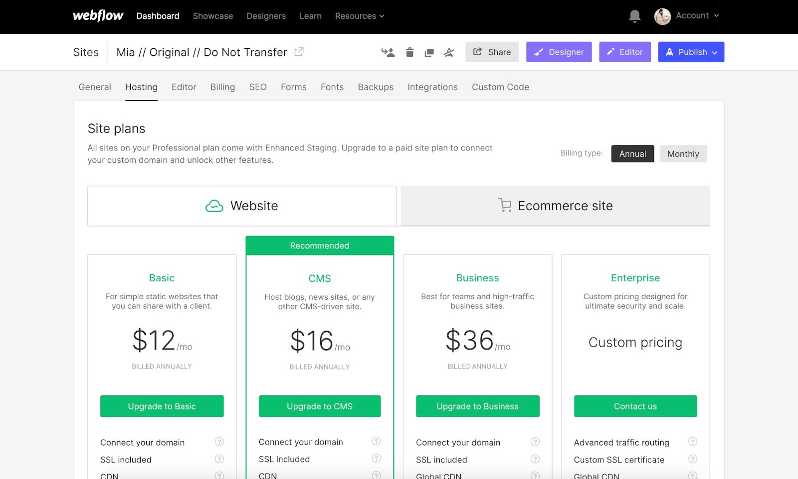Screen dimensions: 798x479
Task: Click the site name Mia // Original // Do Not Transfer
Action: 201,52
